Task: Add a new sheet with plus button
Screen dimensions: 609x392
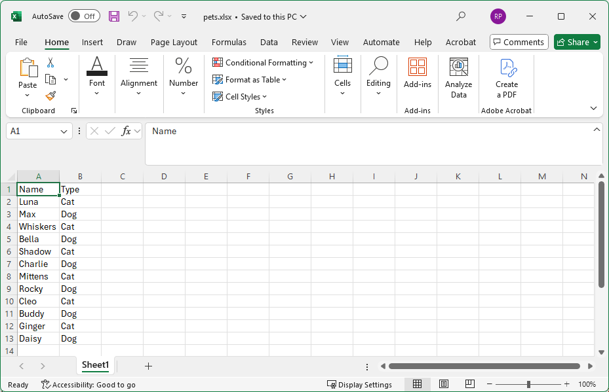Action: point(148,366)
